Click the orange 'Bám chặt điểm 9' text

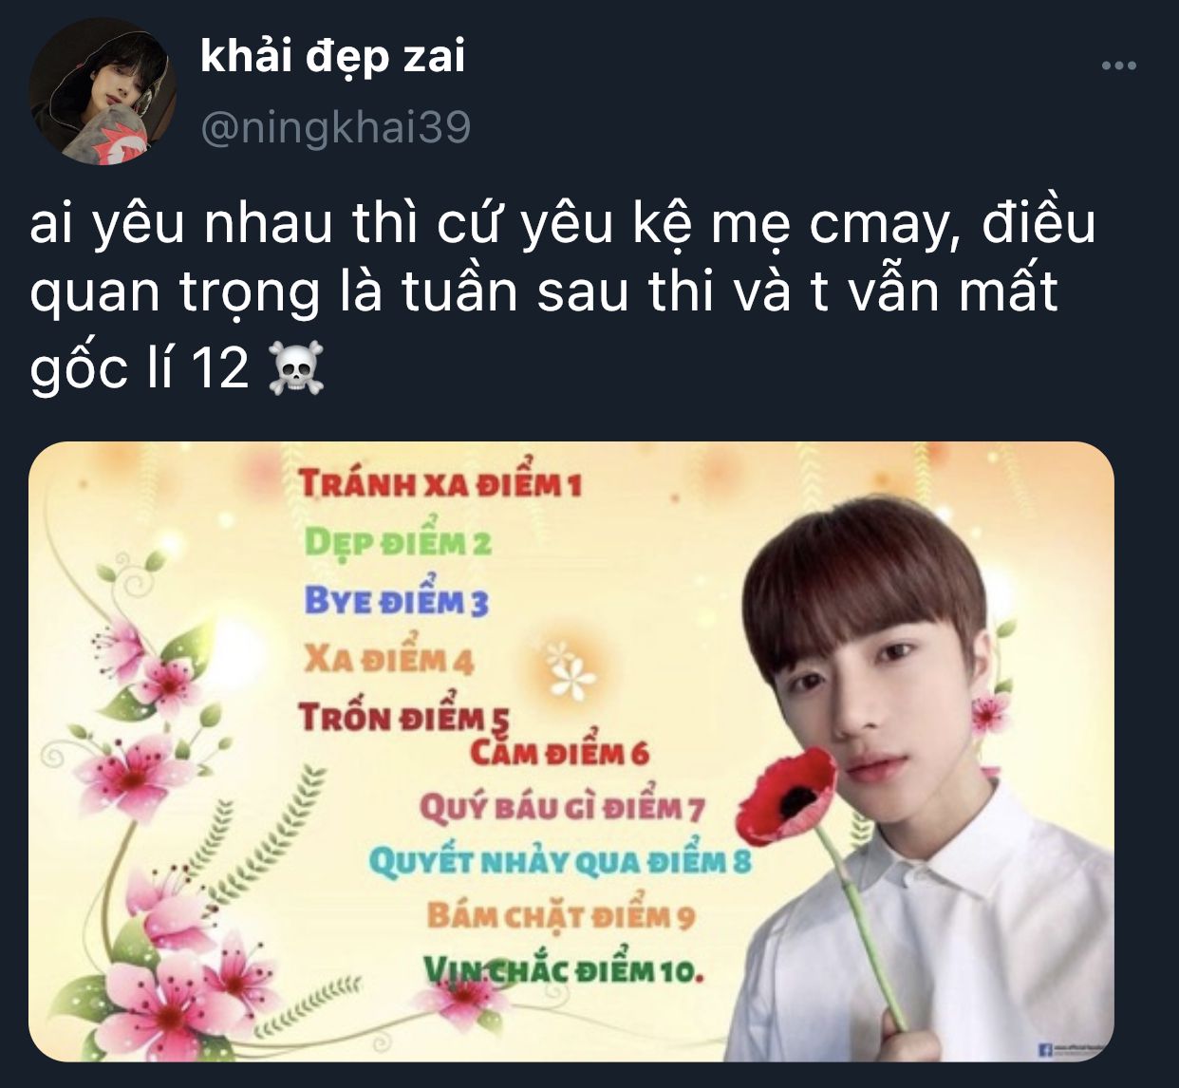click(x=561, y=916)
